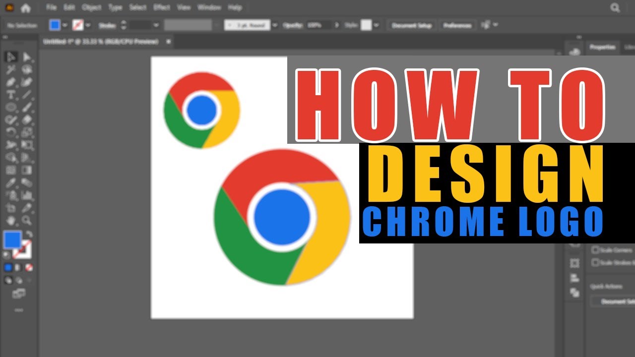635x357 pixels.
Task: Select the Magic Wand tool
Action: click(x=11, y=69)
